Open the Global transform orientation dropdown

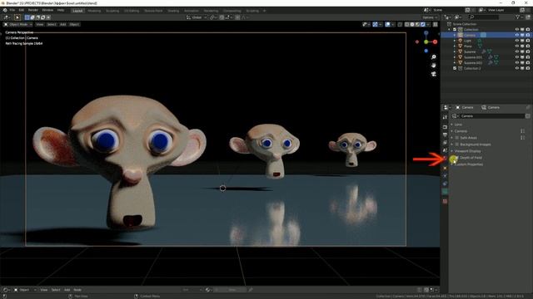[x=197, y=17]
